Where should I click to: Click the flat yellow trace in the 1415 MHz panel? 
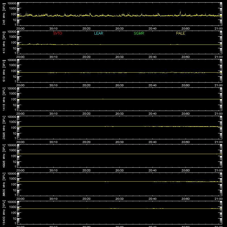[119, 99]
